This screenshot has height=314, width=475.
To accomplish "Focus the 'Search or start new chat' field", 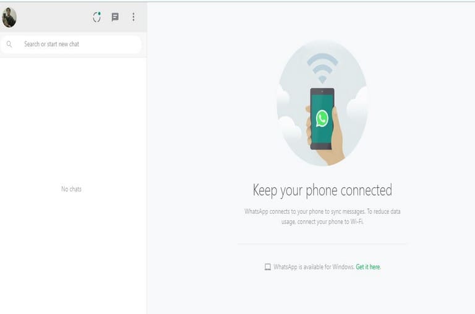I will click(71, 45).
